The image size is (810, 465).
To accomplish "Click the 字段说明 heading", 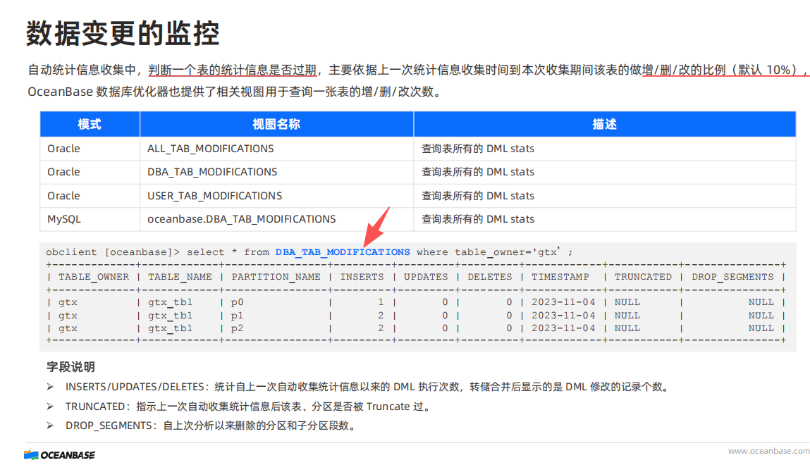I will (x=70, y=367).
